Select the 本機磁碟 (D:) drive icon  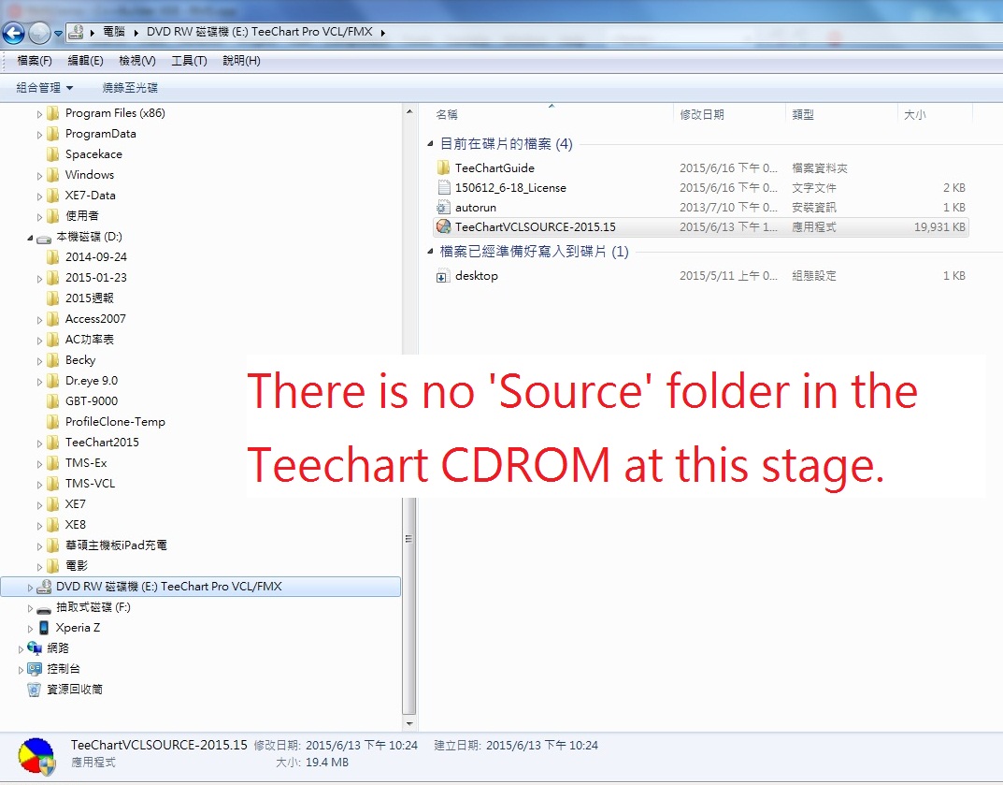coord(44,239)
